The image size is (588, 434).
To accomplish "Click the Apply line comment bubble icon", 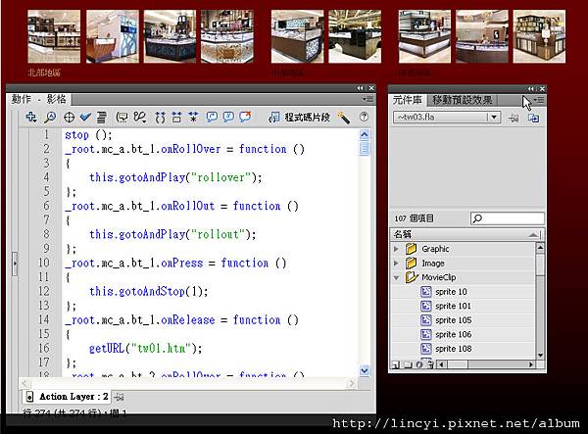I will click(x=228, y=117).
